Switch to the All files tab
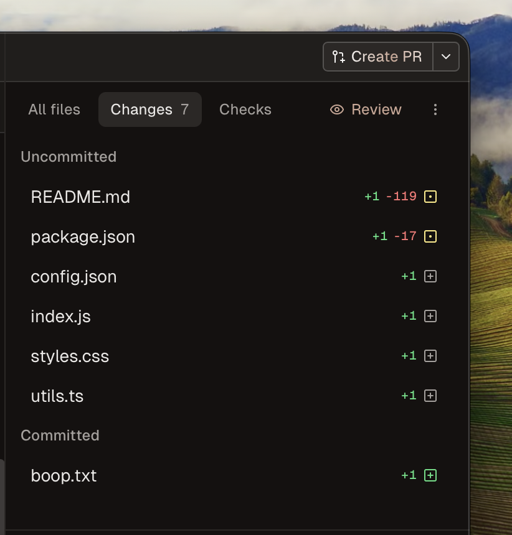The width and height of the screenshot is (512, 535). (x=54, y=109)
